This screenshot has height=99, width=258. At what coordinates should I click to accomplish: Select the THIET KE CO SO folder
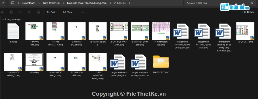click(x=161, y=62)
